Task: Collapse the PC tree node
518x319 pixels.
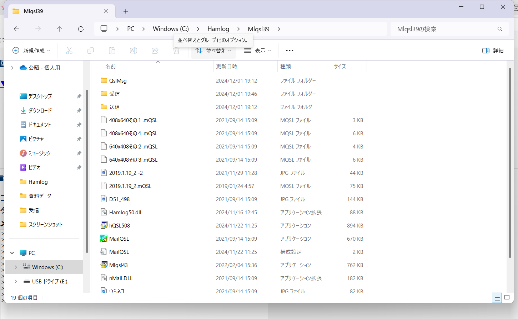Action: (x=12, y=253)
